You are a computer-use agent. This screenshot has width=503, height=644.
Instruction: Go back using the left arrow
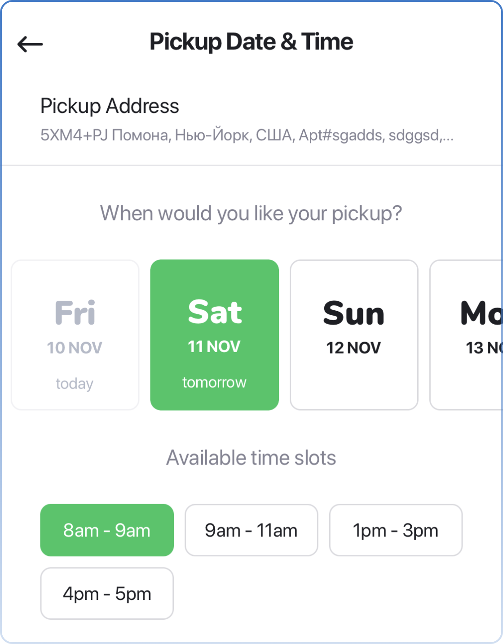pyautogui.click(x=30, y=44)
